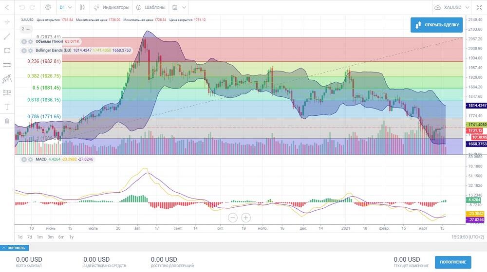This screenshot has height=272, width=487.
Task: Click the undo arrow in toolbar
Action: coord(22,7)
